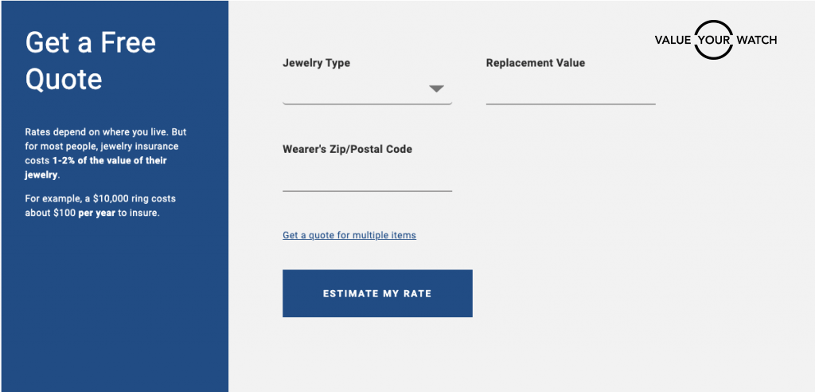Click the "Get a Free Quote" heading
The height and width of the screenshot is (392, 815).
click(91, 61)
